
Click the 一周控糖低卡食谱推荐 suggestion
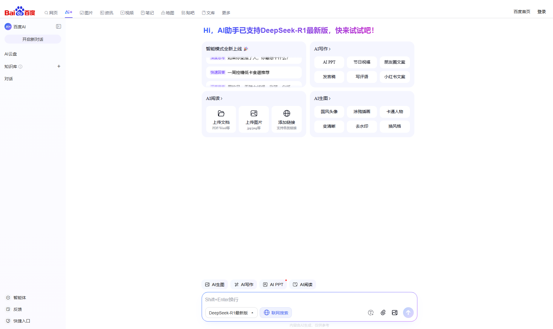[x=254, y=72]
